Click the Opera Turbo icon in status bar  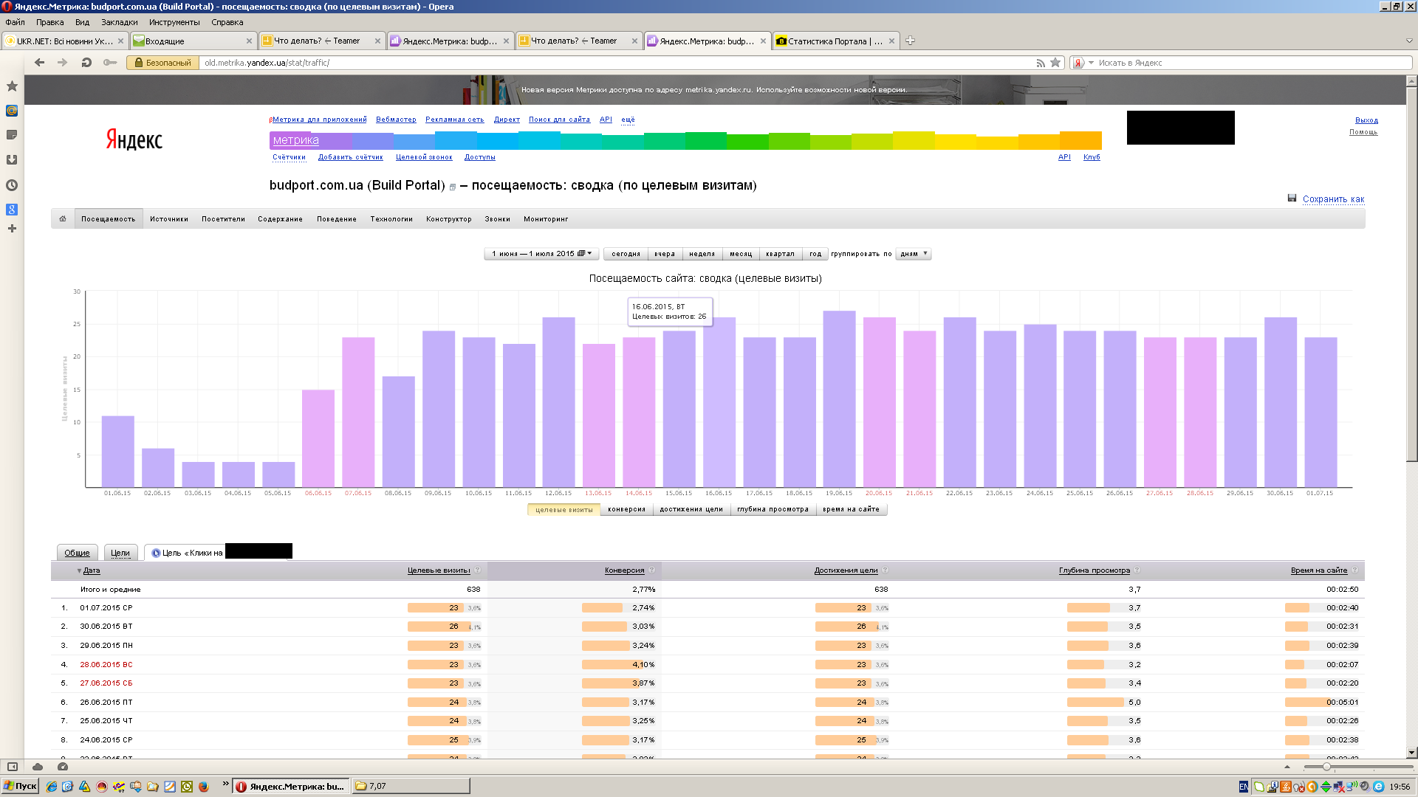pos(63,767)
